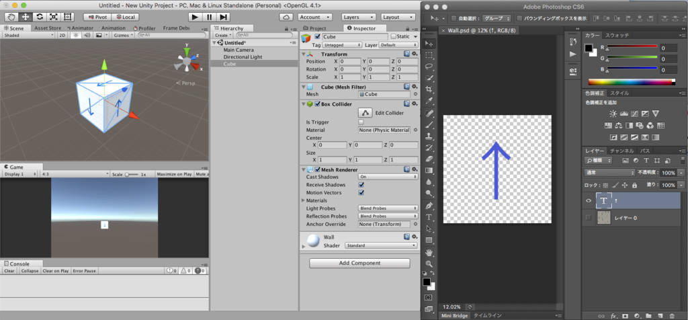Viewport: 688px width, 320px height.
Task: Toggle Mesh Renderer enabled checkbox
Action: point(318,169)
